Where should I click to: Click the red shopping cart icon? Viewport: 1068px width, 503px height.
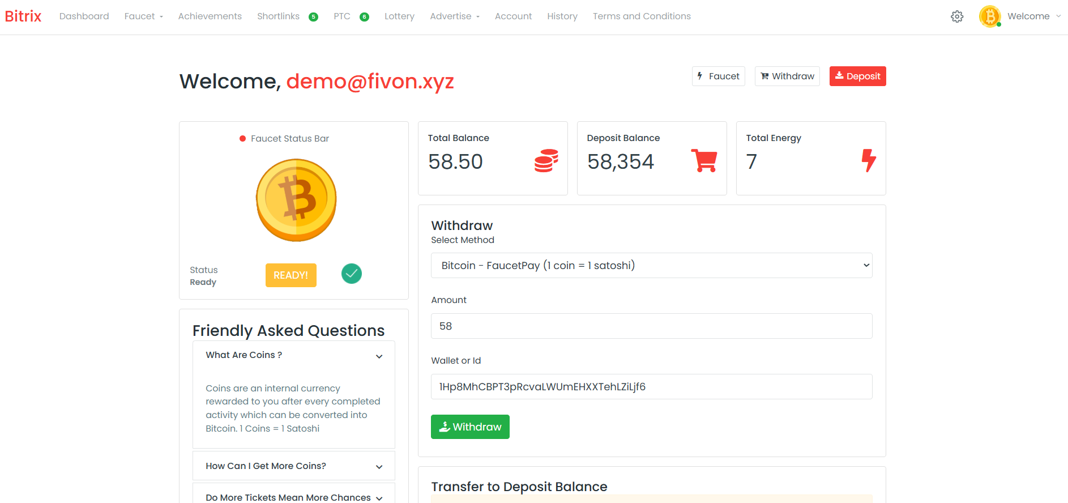(x=704, y=161)
